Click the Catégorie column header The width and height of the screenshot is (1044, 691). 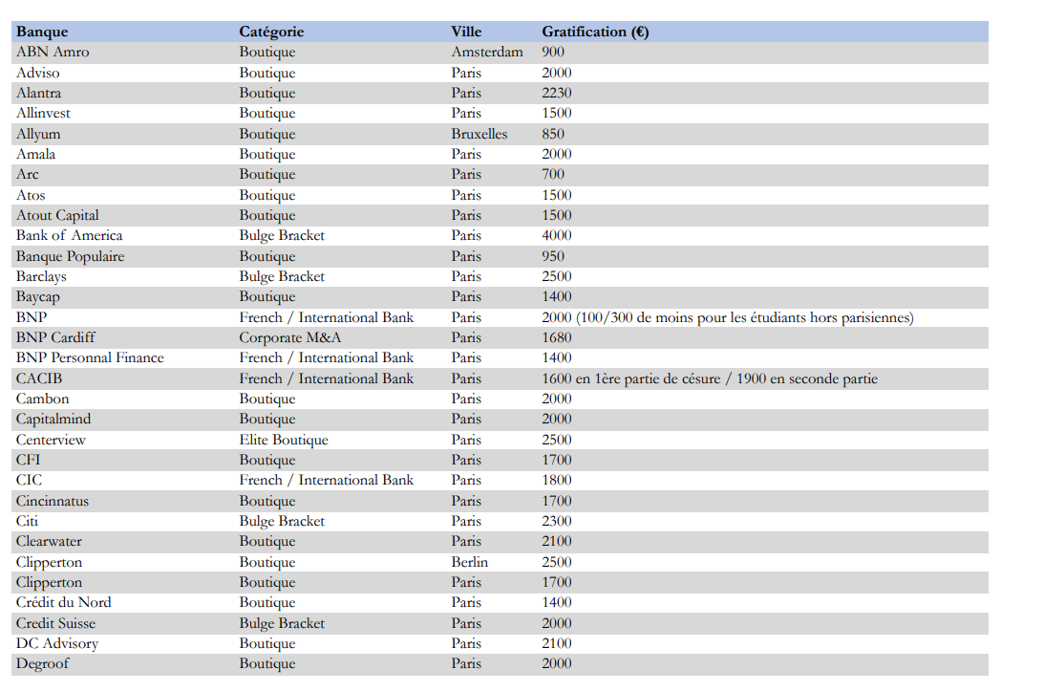click(271, 32)
